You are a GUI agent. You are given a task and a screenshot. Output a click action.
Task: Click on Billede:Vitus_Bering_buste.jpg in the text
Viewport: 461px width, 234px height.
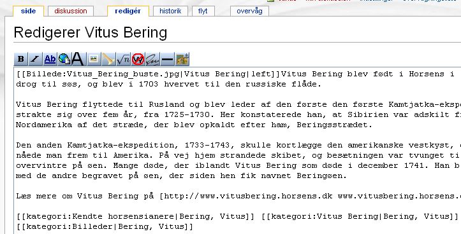[x=102, y=74]
